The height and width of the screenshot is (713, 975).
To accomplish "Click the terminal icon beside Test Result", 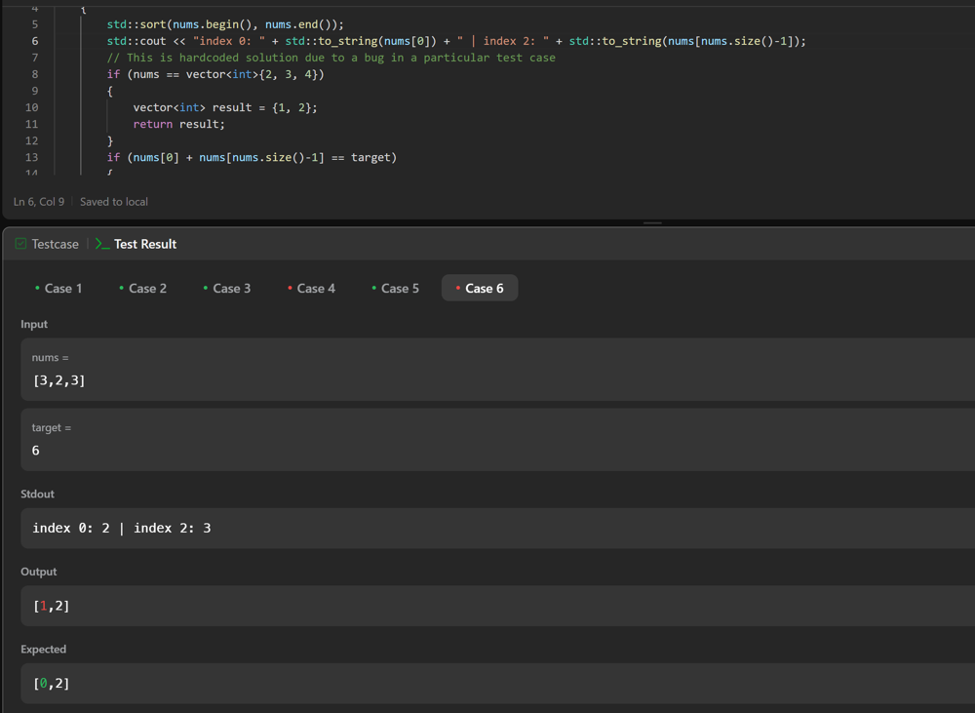I will pos(102,244).
